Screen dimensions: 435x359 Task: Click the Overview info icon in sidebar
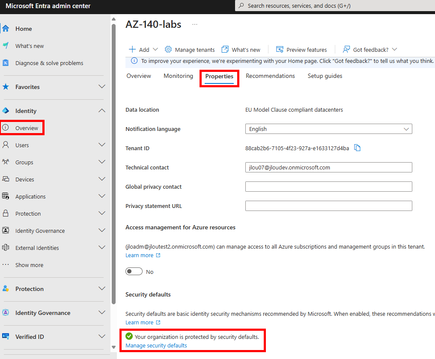(6, 128)
